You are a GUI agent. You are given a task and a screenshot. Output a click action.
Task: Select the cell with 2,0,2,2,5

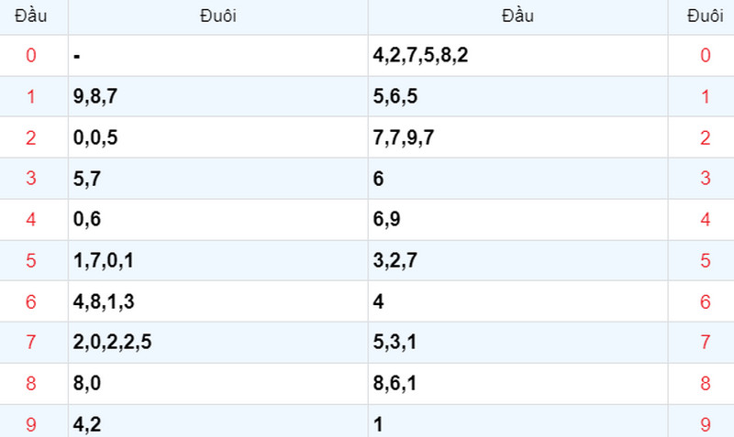(218, 342)
